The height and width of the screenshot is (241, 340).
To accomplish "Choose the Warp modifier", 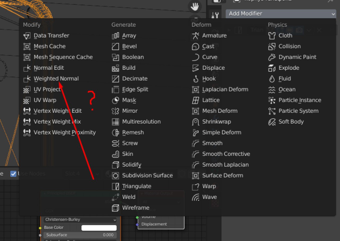I will click(x=209, y=186).
